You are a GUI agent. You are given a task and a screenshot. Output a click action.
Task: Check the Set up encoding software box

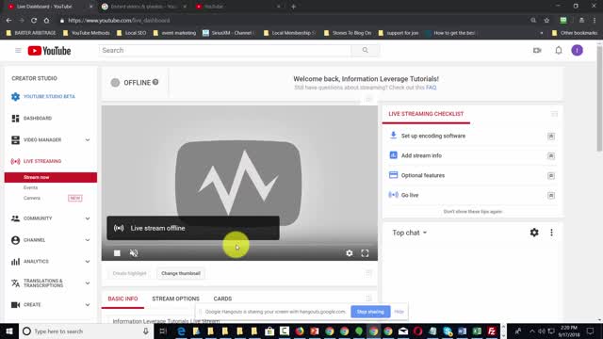coord(551,136)
